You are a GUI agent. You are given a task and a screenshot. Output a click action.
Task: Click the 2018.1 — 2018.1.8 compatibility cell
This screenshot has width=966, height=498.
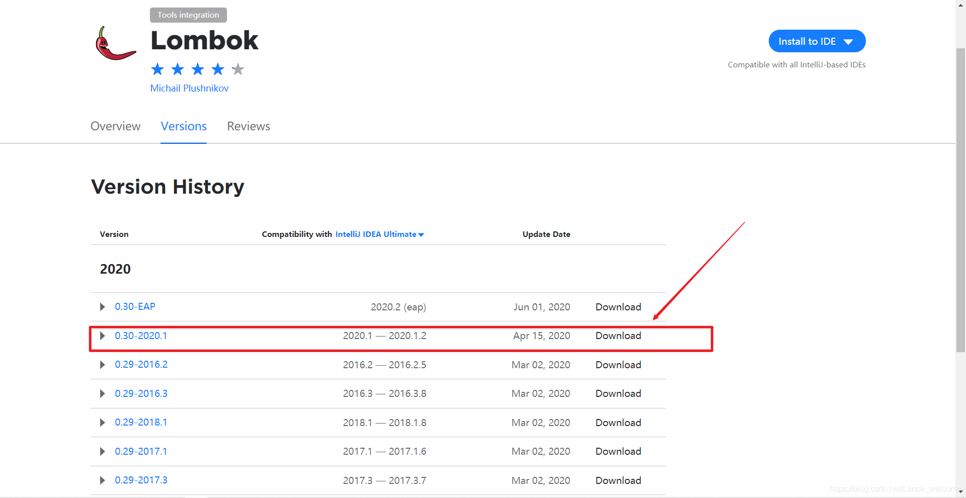pos(384,423)
